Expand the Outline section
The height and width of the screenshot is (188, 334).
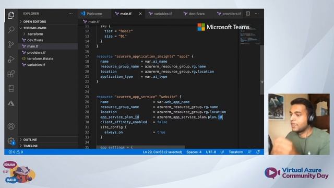click(48, 140)
